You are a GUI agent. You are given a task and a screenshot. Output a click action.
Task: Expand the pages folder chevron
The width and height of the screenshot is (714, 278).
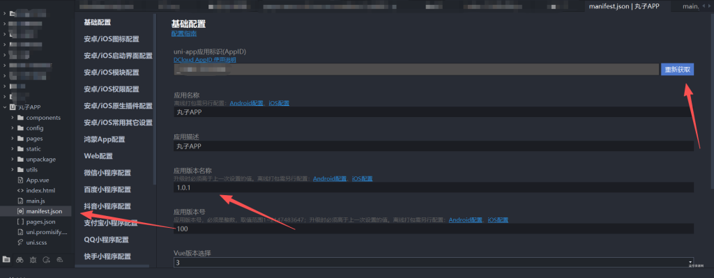[x=13, y=139]
